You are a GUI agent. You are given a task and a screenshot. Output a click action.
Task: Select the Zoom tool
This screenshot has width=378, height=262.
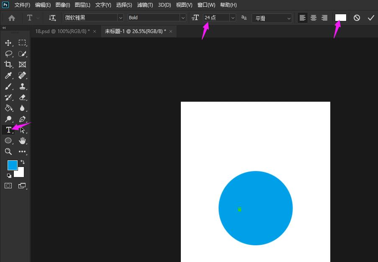(x=8, y=152)
